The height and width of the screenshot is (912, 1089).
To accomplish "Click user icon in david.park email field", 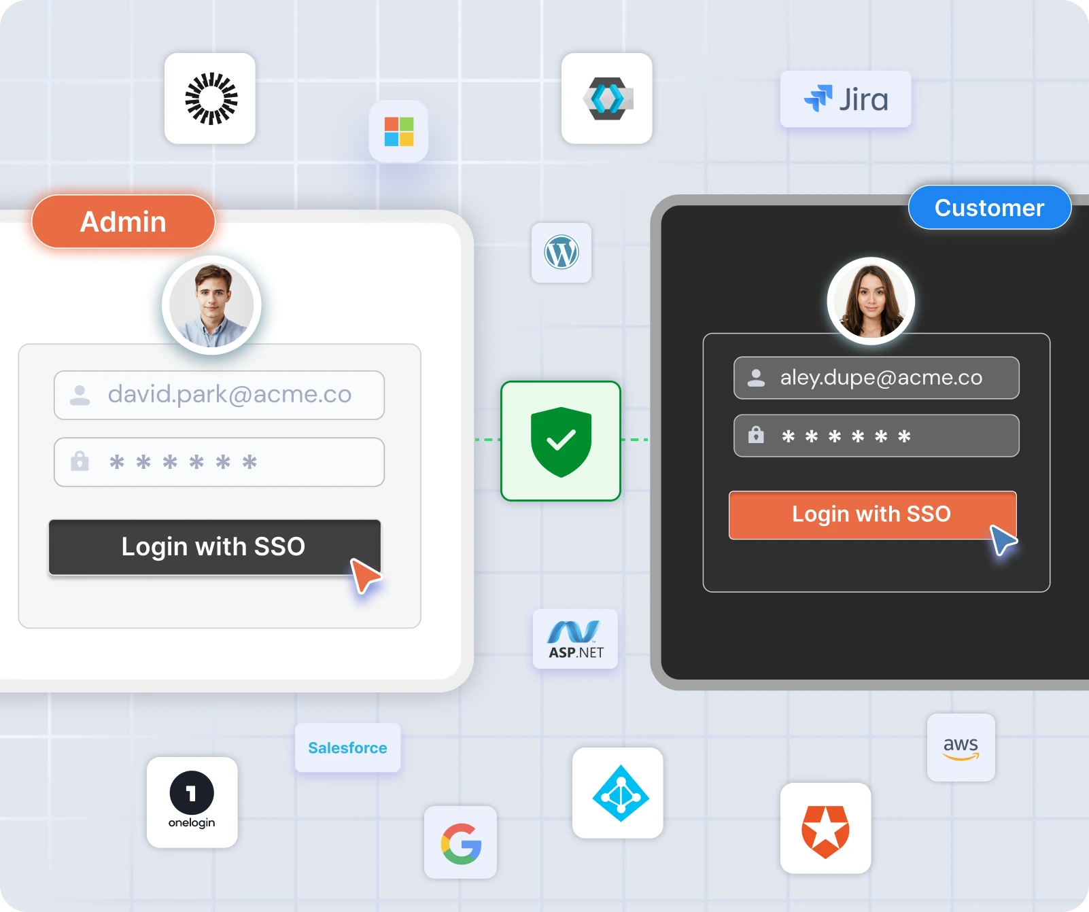I will (x=80, y=395).
